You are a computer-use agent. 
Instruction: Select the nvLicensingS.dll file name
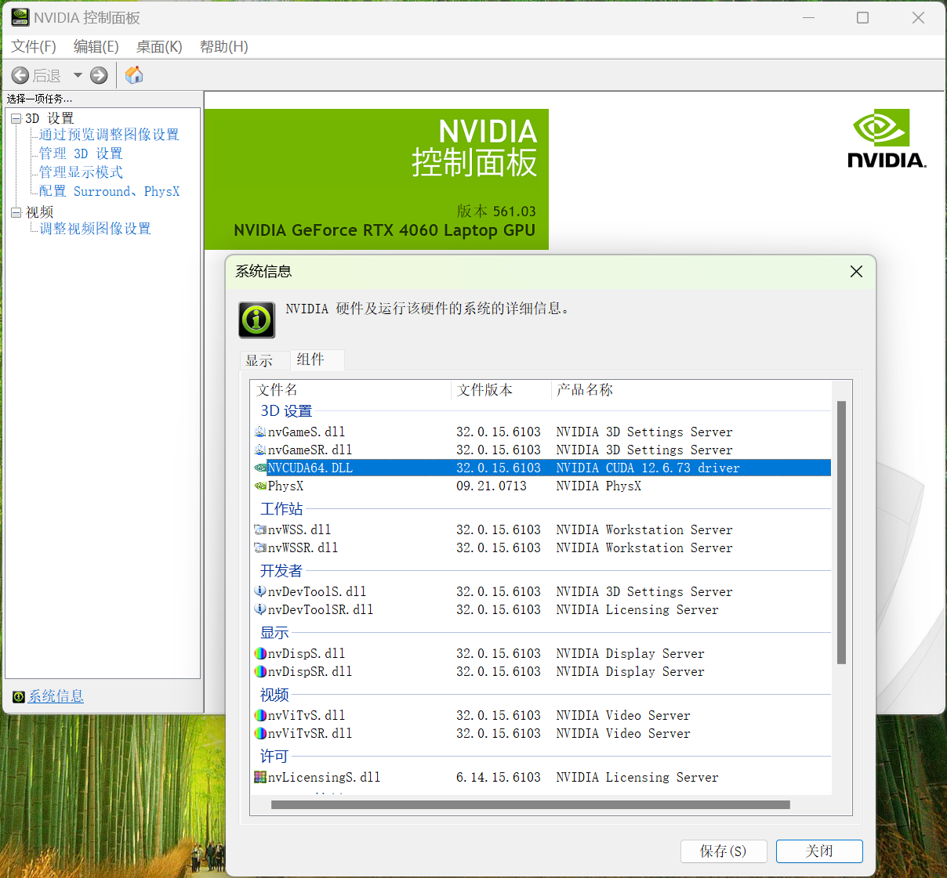pos(324,777)
